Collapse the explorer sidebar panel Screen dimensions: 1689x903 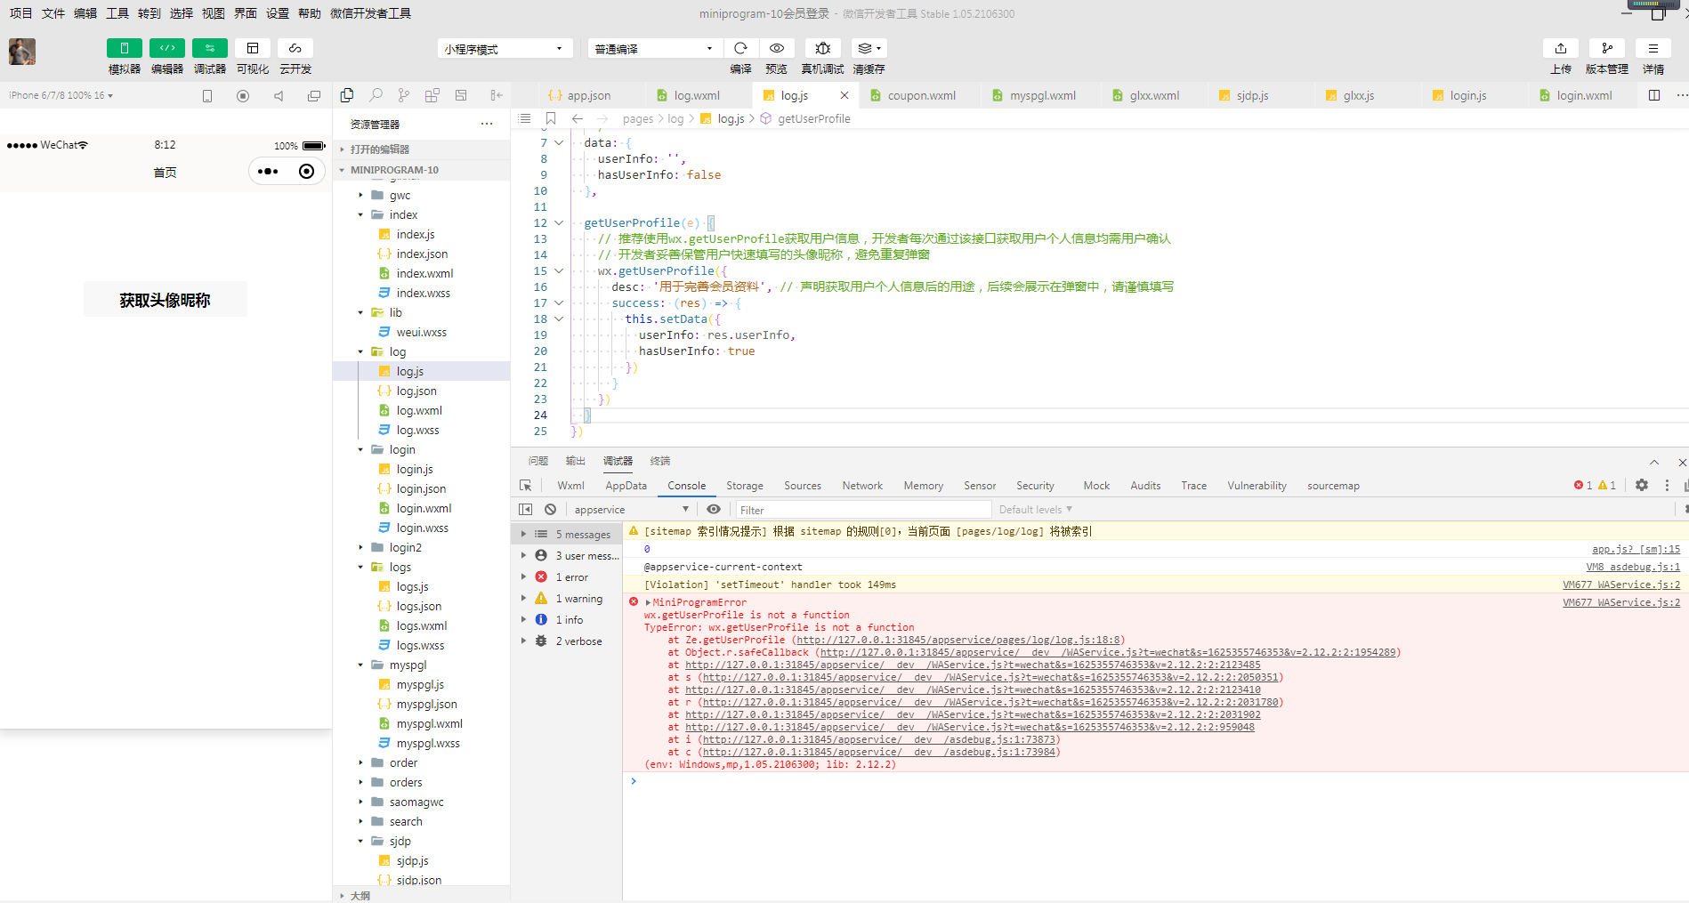click(497, 95)
